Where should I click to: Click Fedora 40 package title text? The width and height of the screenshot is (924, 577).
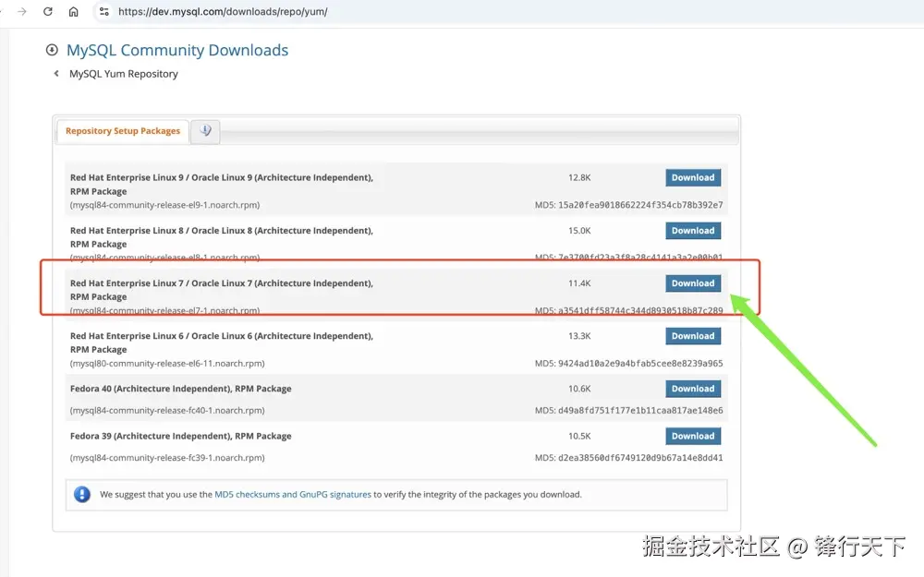click(181, 389)
